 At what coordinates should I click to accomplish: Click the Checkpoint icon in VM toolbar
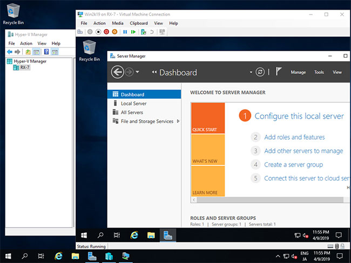coord(144,32)
